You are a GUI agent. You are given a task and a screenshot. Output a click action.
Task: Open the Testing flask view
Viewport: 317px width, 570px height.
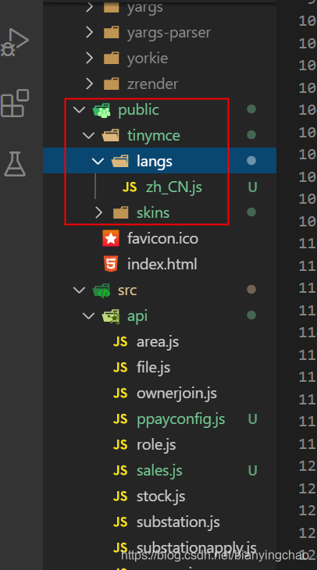15,164
